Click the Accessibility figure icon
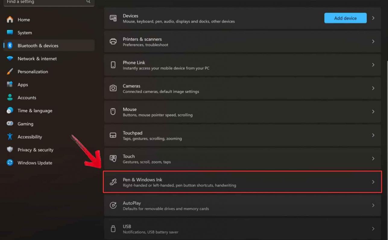Image resolution: width=388 pixels, height=240 pixels. 10,137
